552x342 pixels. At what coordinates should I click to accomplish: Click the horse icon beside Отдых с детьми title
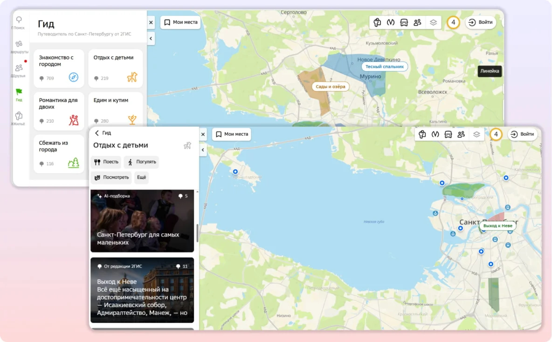[x=187, y=146]
